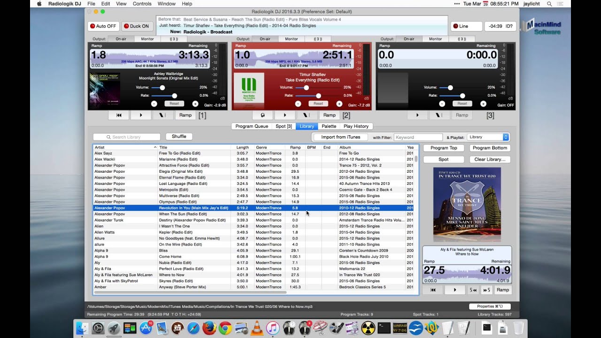Launch Google Chrome from the dock

click(225, 328)
